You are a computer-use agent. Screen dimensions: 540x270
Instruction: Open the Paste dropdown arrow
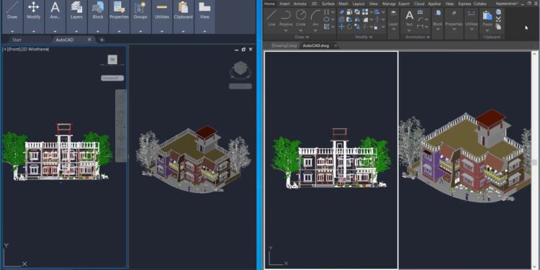(487, 31)
